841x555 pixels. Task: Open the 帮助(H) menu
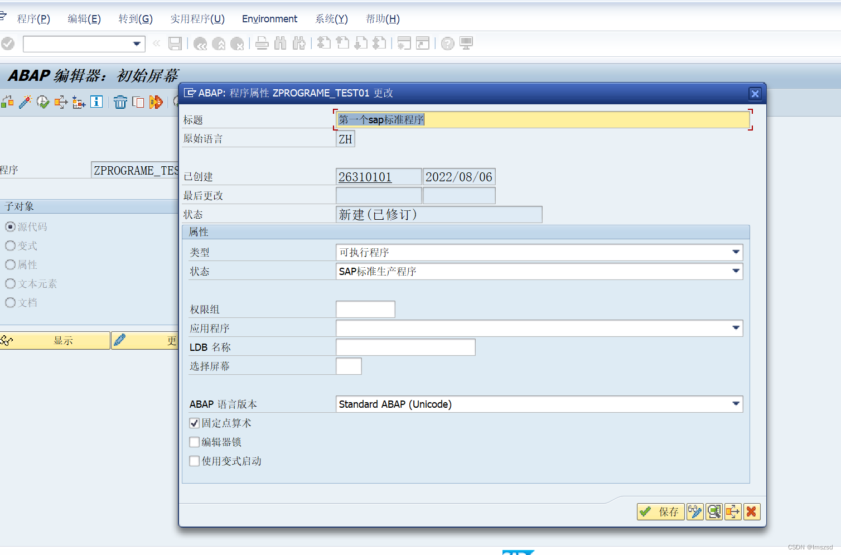pos(383,19)
